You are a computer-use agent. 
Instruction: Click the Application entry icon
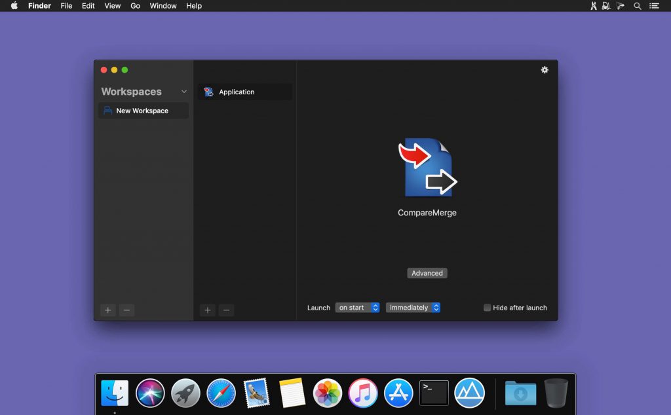pyautogui.click(x=208, y=92)
